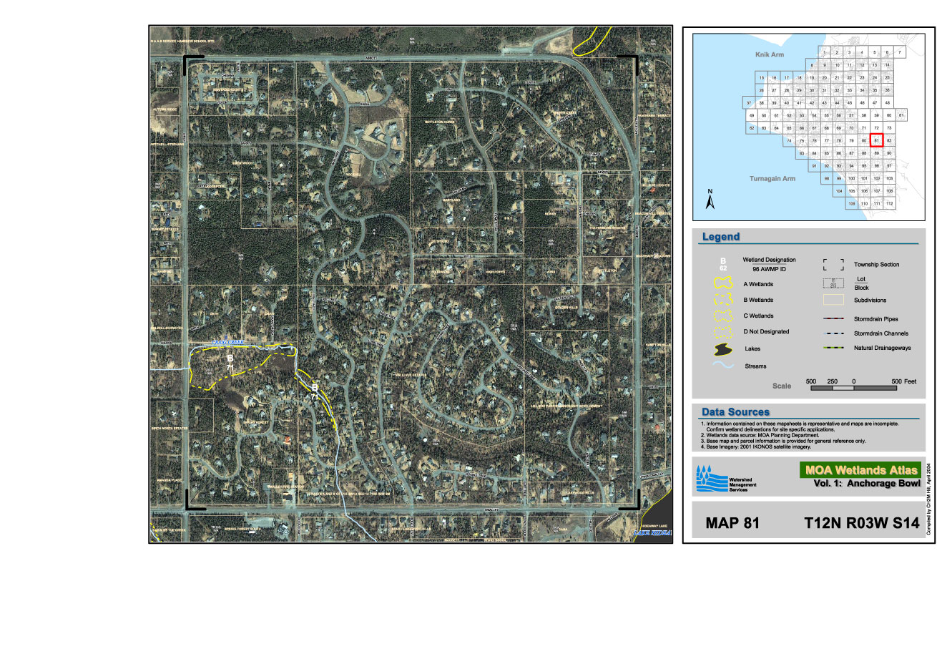Click the MAP 81 label

[732, 523]
